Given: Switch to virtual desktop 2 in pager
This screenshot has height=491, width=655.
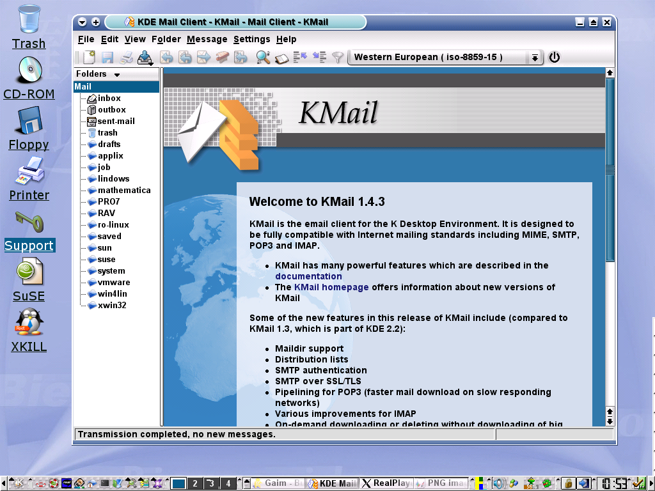Looking at the screenshot, I should (x=195, y=483).
